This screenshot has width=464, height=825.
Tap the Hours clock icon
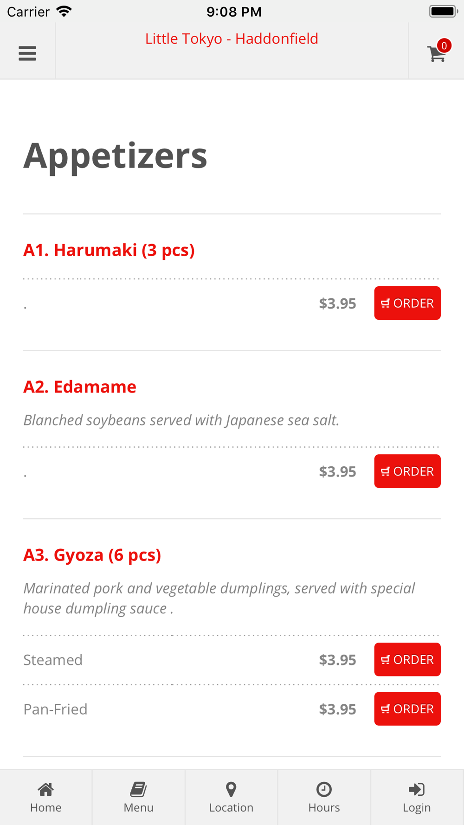tap(324, 789)
